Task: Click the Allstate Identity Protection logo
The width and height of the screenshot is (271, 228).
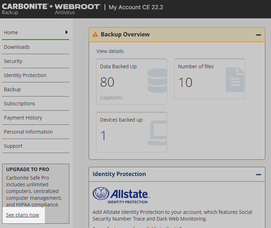Action: [121, 195]
